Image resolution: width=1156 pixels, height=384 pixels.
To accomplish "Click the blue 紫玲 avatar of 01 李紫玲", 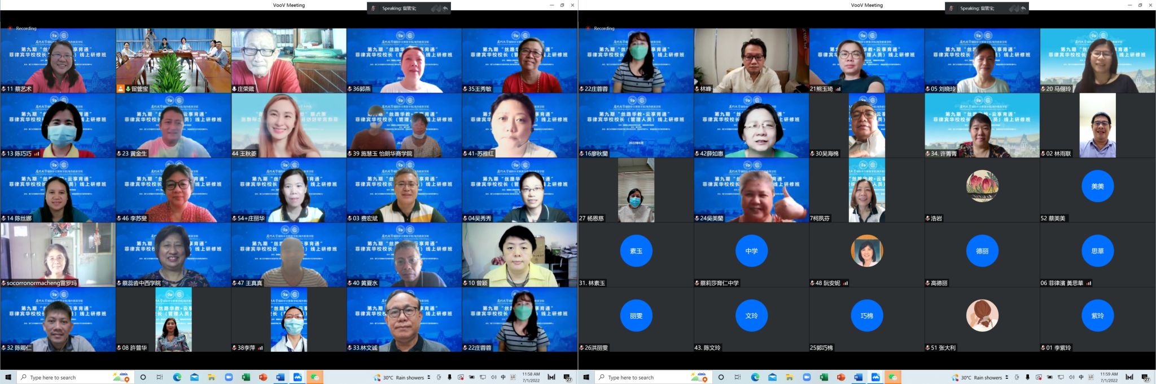I will coord(1097,316).
